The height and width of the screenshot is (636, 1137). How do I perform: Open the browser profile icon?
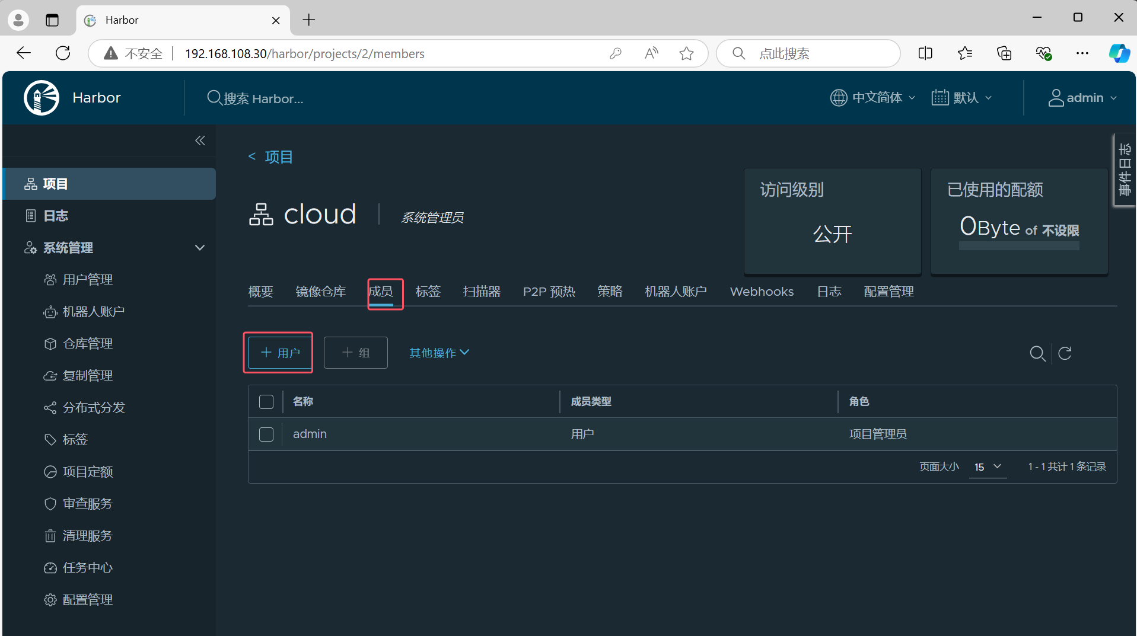click(18, 20)
